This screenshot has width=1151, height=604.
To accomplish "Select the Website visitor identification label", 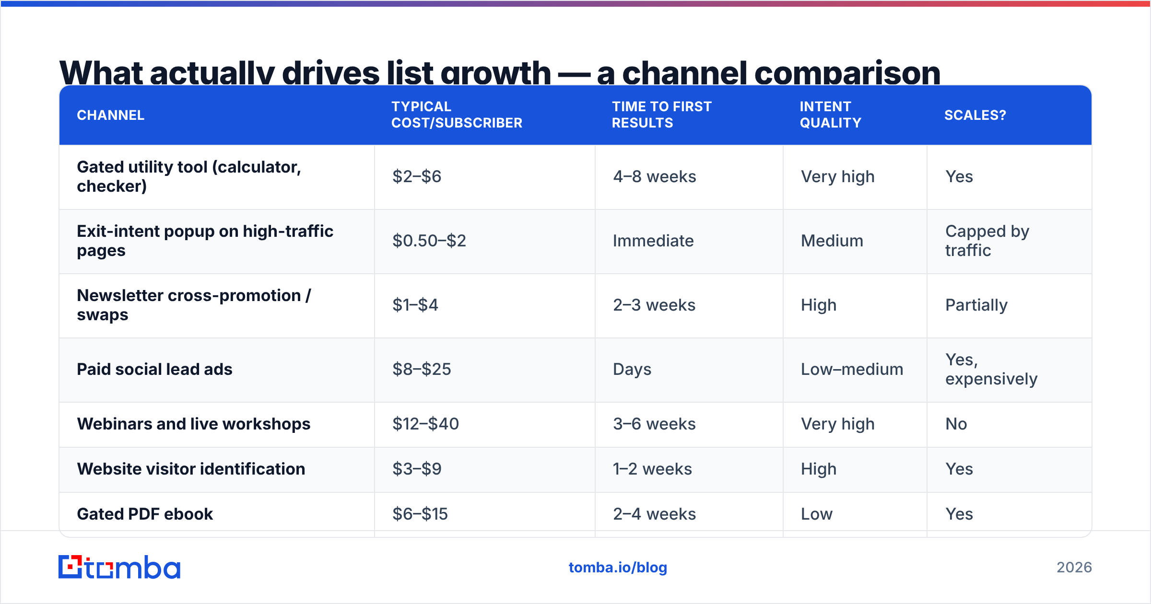I will (191, 469).
